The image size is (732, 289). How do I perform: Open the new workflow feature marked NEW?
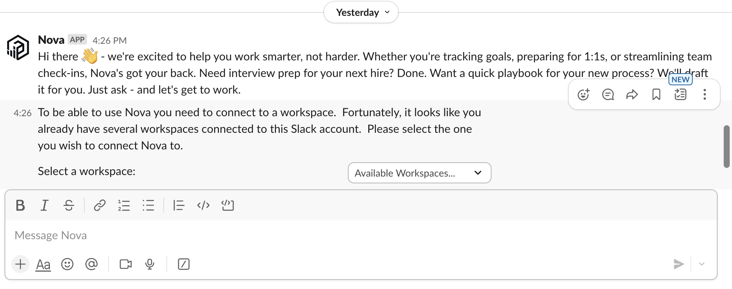coord(680,95)
